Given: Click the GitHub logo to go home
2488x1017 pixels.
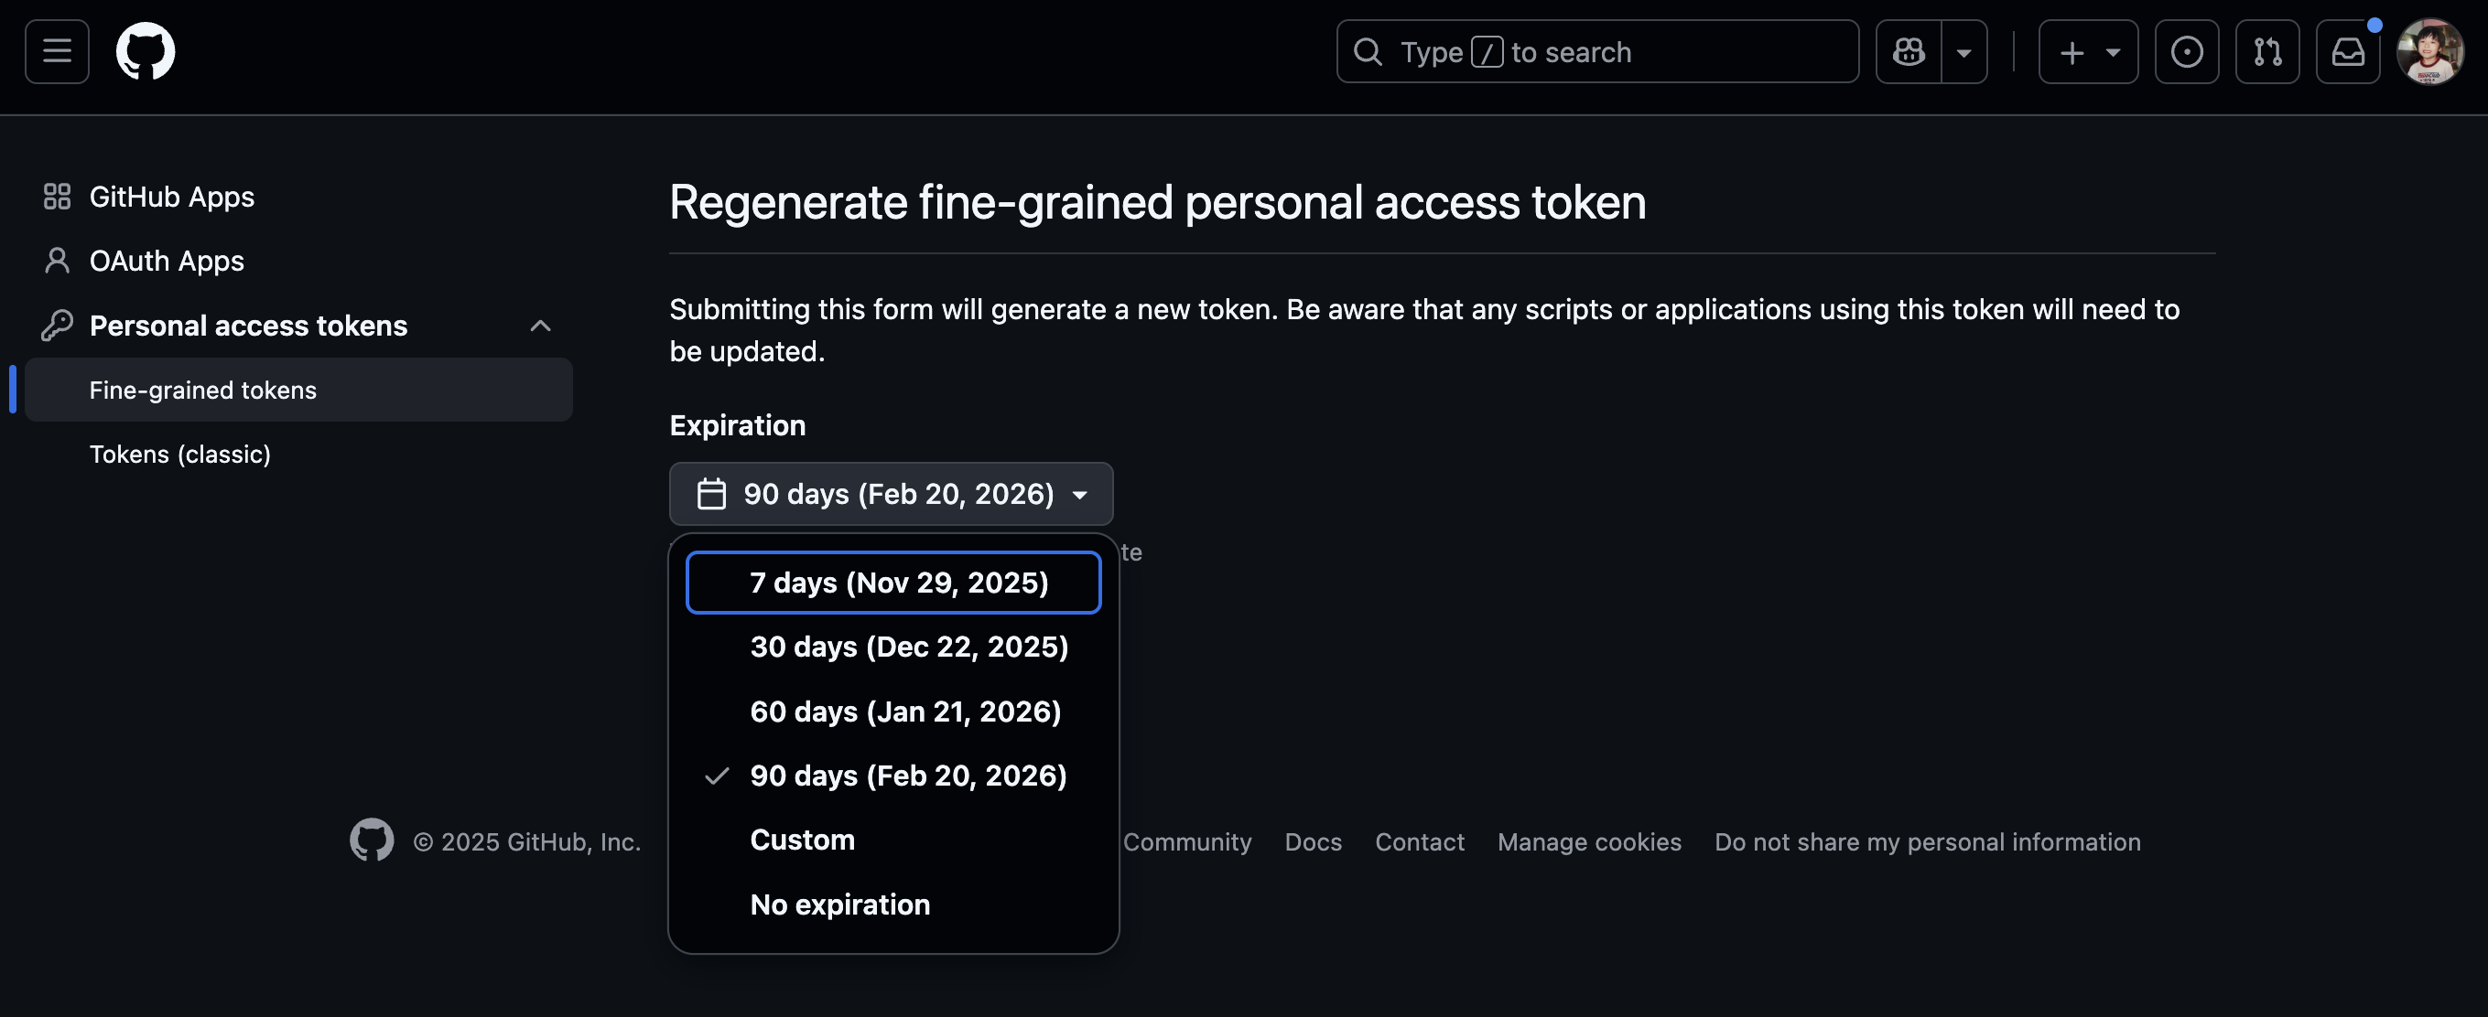Looking at the screenshot, I should (x=145, y=51).
